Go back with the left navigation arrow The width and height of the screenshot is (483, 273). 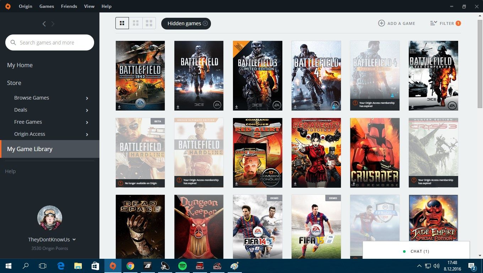point(44,24)
